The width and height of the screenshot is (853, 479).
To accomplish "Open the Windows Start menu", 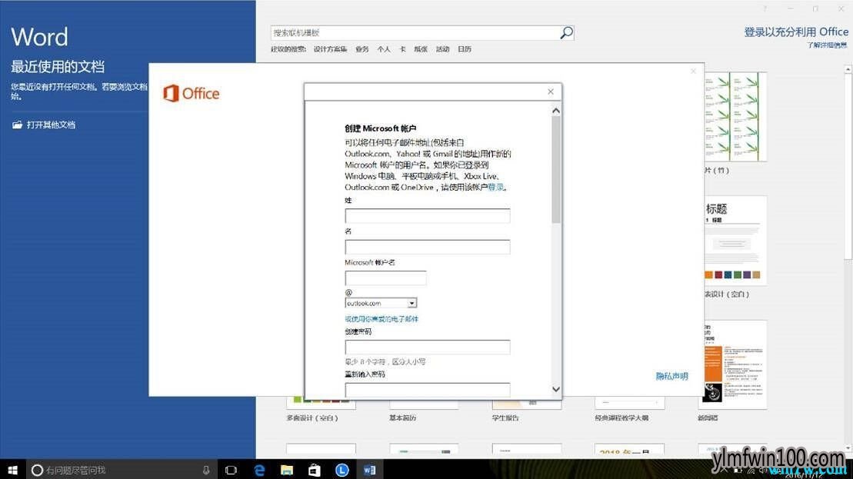I will tap(13, 470).
